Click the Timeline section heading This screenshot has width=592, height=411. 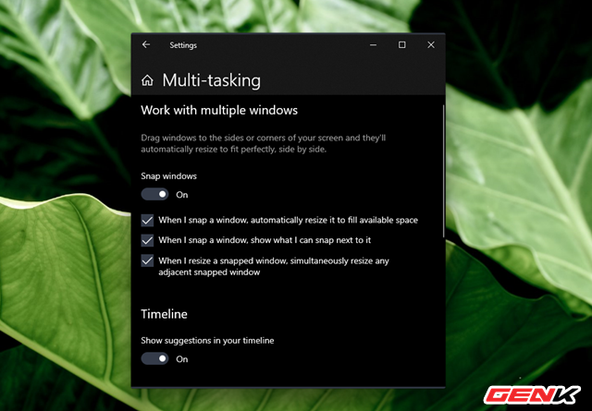(x=164, y=314)
